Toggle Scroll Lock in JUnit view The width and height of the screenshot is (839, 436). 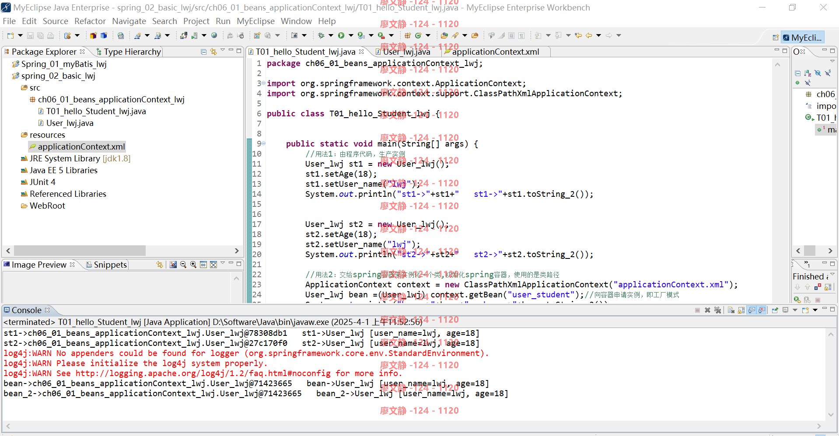(828, 287)
